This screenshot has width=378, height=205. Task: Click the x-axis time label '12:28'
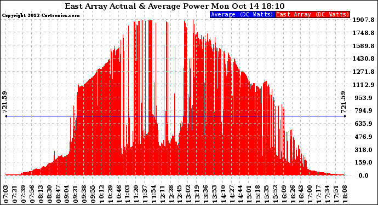click(171, 194)
